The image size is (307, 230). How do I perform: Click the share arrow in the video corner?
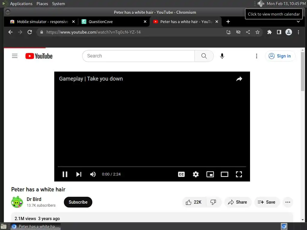click(239, 79)
